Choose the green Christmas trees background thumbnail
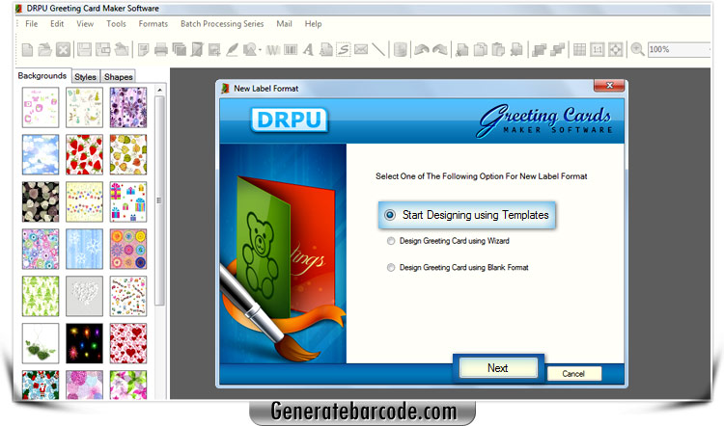The height and width of the screenshot is (426, 724). [x=41, y=296]
